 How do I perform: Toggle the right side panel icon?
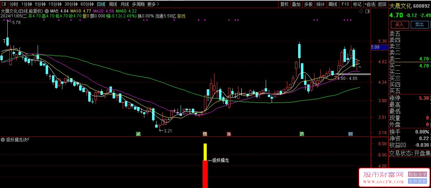pos(367,11)
